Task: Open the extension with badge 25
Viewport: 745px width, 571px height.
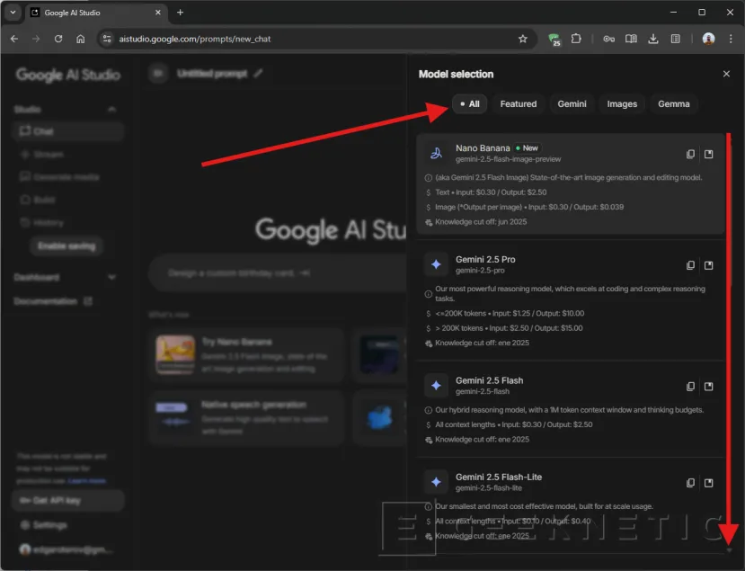Action: (x=554, y=40)
